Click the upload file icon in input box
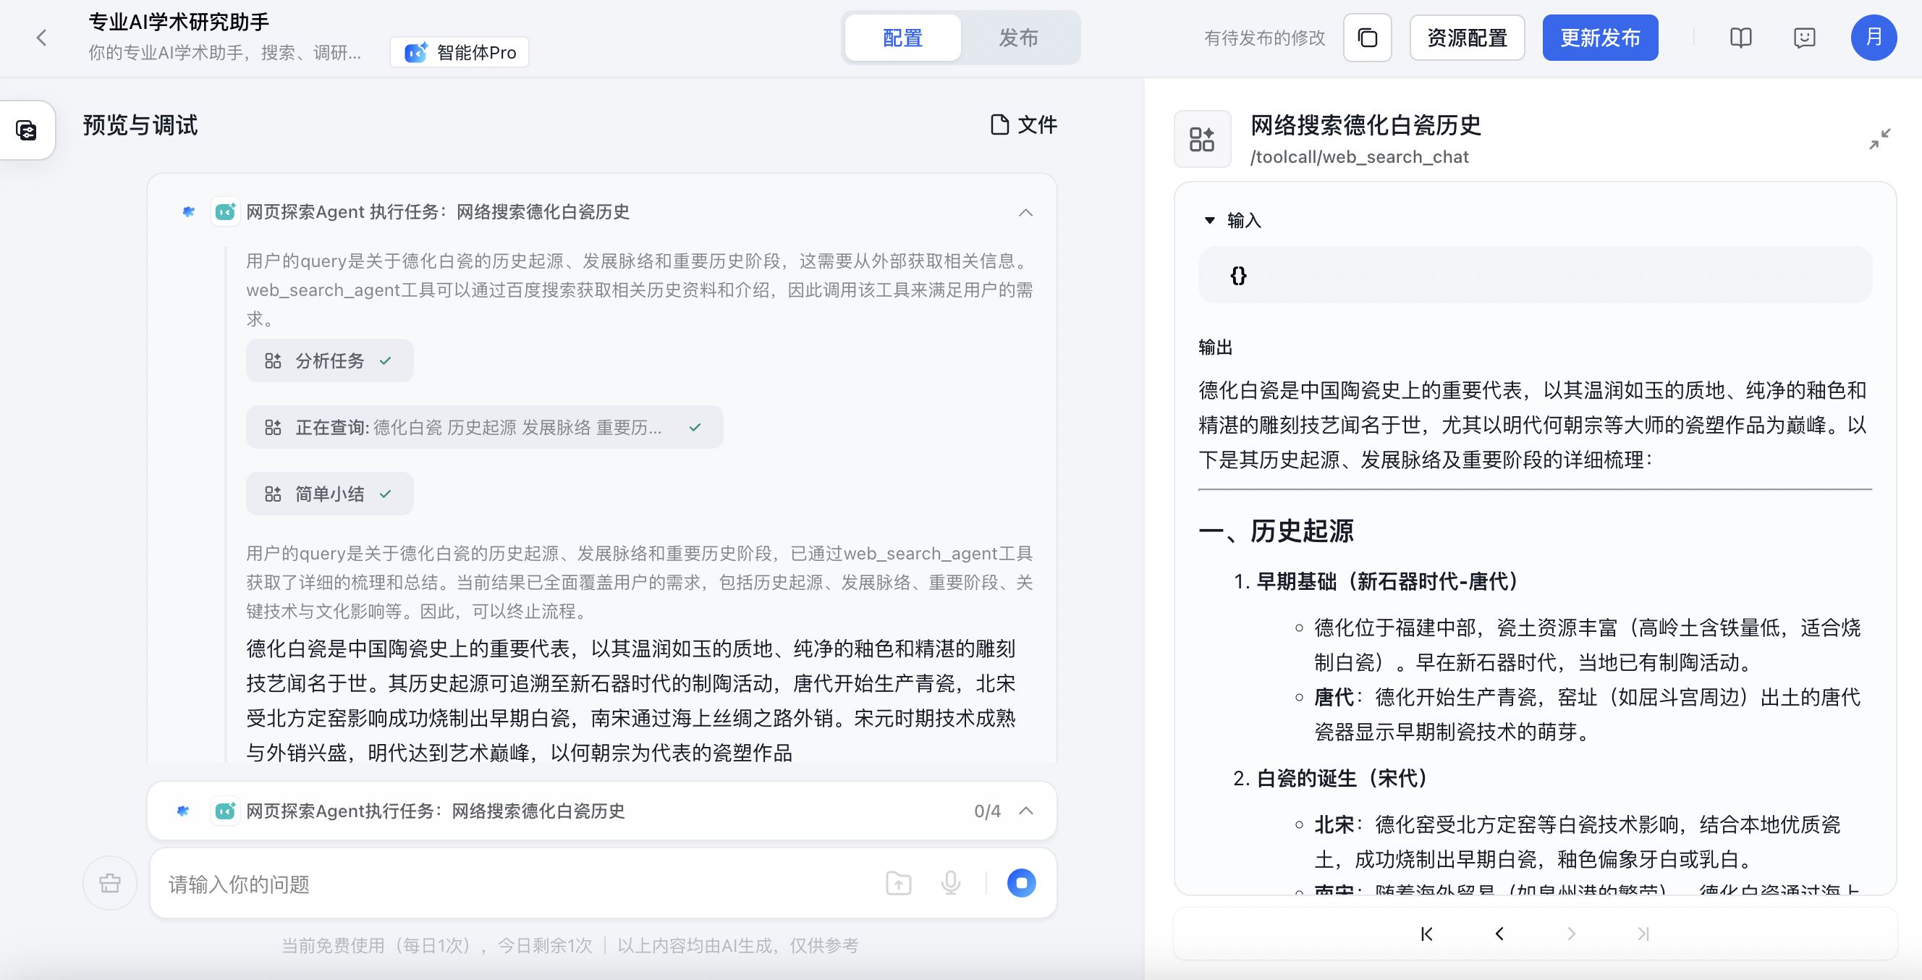The width and height of the screenshot is (1922, 980). pos(898,883)
